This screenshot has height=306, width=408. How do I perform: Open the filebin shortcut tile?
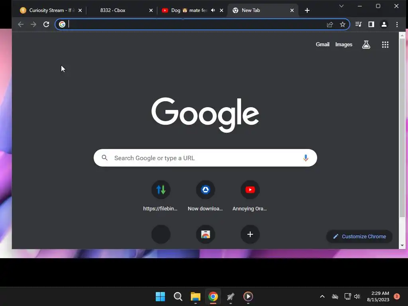click(x=161, y=190)
